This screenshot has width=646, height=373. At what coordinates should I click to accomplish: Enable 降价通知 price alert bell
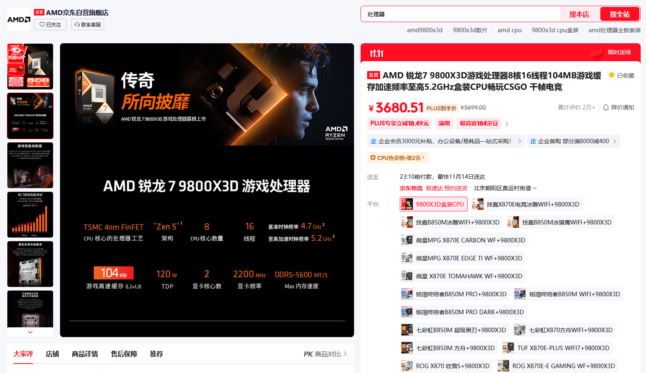[x=618, y=107]
